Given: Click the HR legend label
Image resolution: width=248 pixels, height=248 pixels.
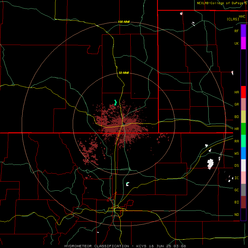Looking at the screenshot, I should (236, 129).
